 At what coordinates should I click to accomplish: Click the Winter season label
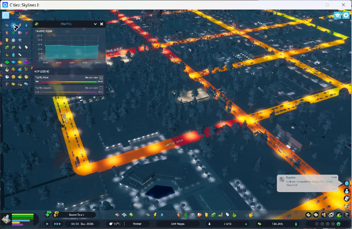[137, 224]
